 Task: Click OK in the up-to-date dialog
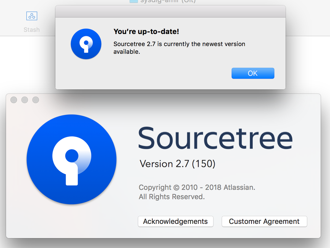253,73
